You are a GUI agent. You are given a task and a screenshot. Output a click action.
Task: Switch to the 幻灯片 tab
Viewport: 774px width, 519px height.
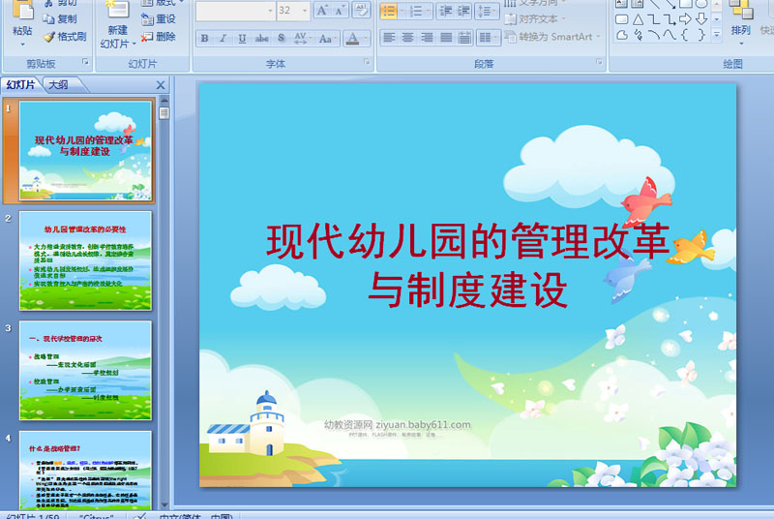[x=20, y=85]
